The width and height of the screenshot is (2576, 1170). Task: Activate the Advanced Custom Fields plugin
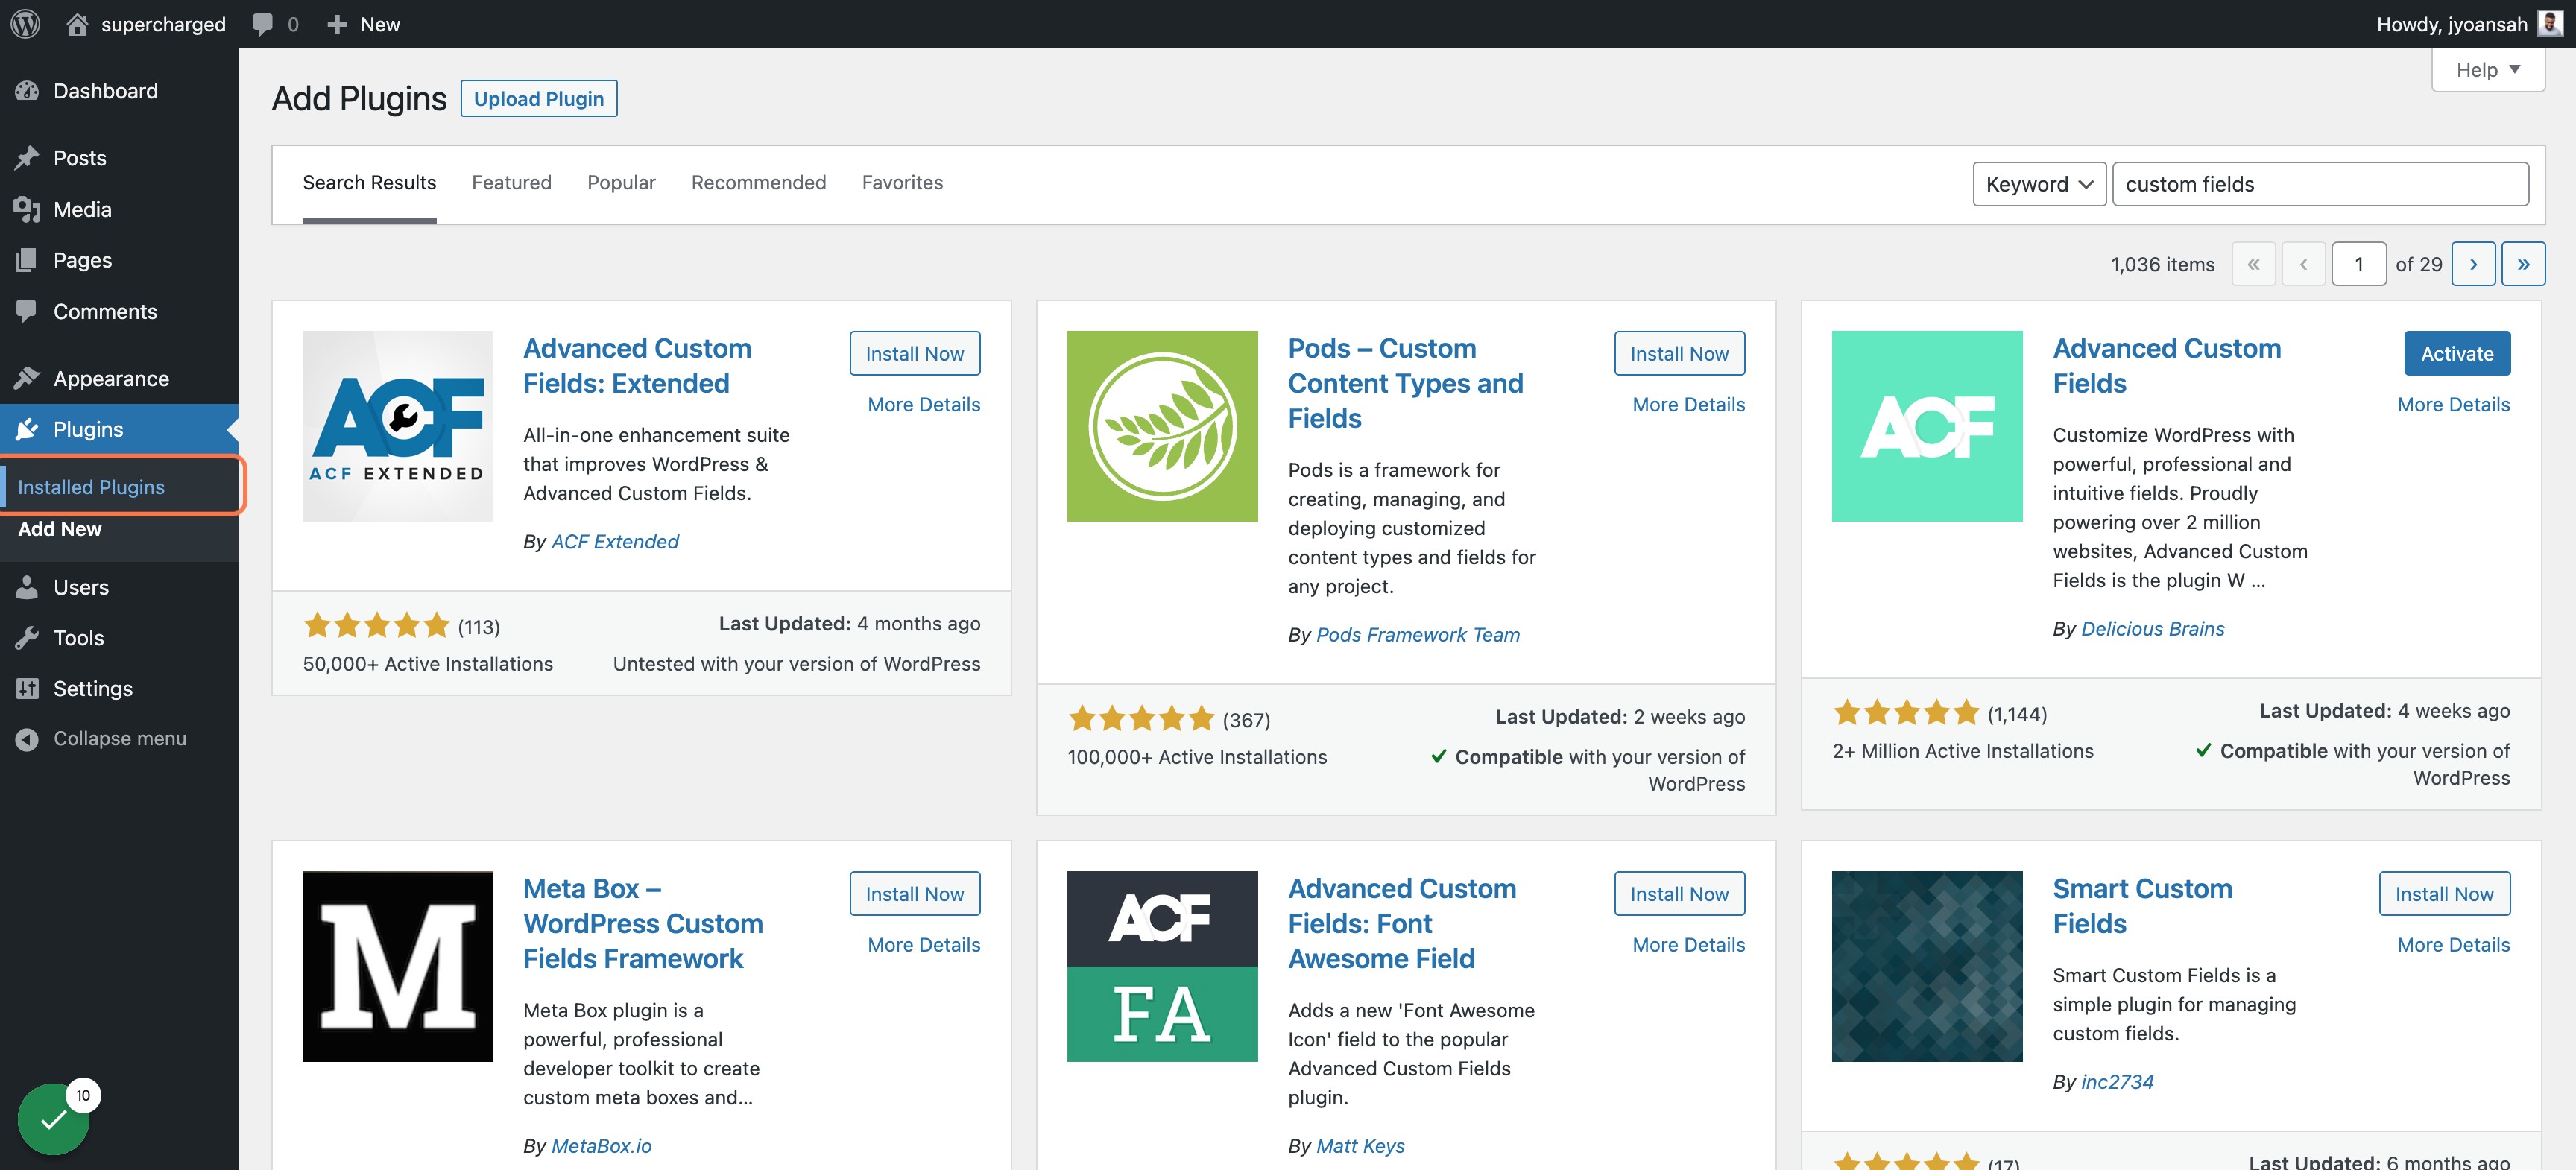(2456, 353)
